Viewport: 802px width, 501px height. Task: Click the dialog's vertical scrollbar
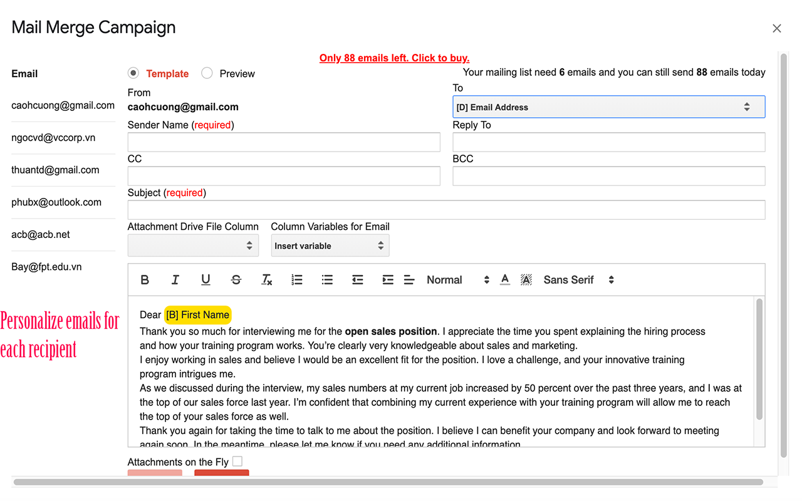coord(783,256)
